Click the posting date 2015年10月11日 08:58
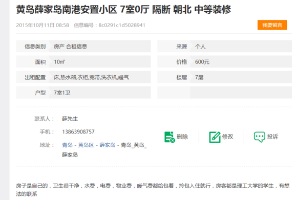The height and width of the screenshot is (200, 297). point(43,25)
